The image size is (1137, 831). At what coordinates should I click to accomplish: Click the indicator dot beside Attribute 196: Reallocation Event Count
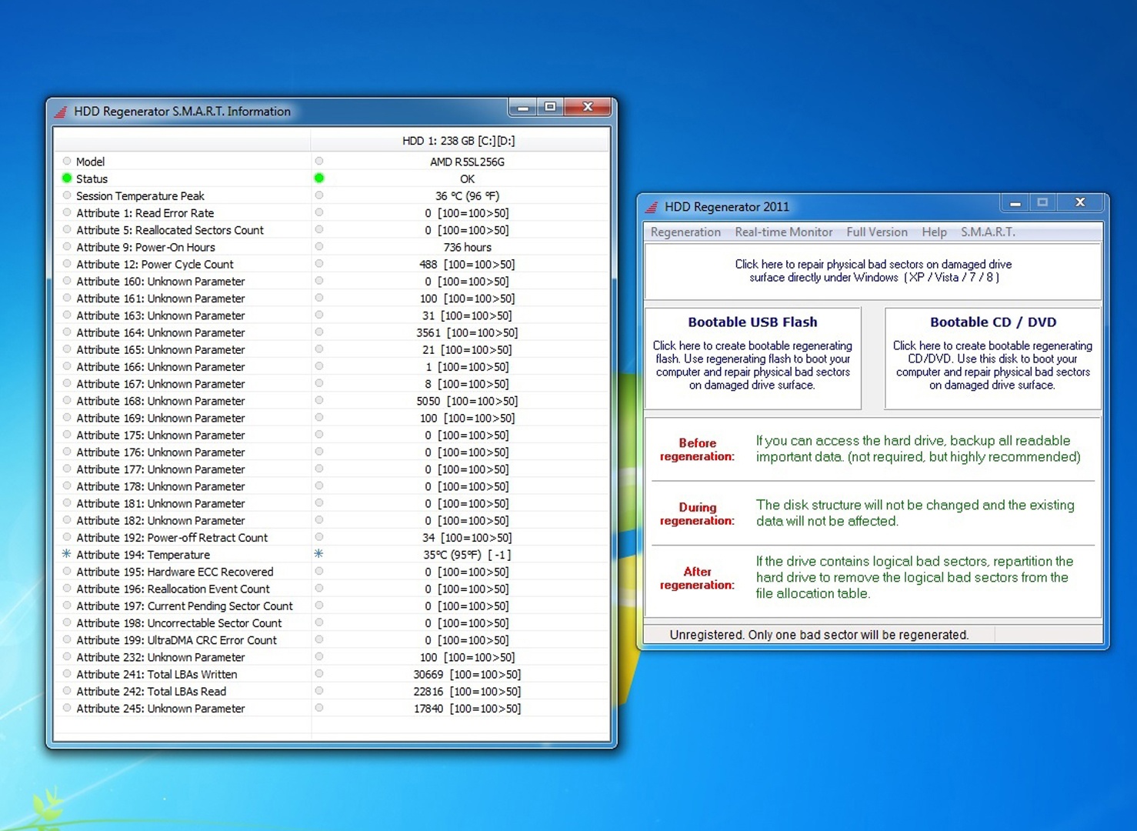[x=67, y=588]
